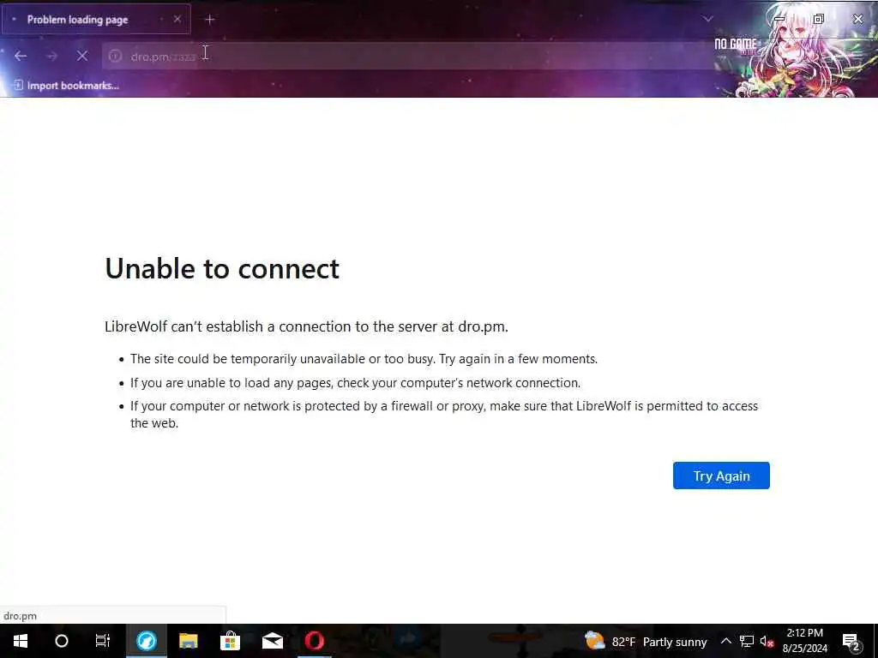Click Import bookmarks link
The width and height of the screenshot is (878, 658).
[x=67, y=86]
